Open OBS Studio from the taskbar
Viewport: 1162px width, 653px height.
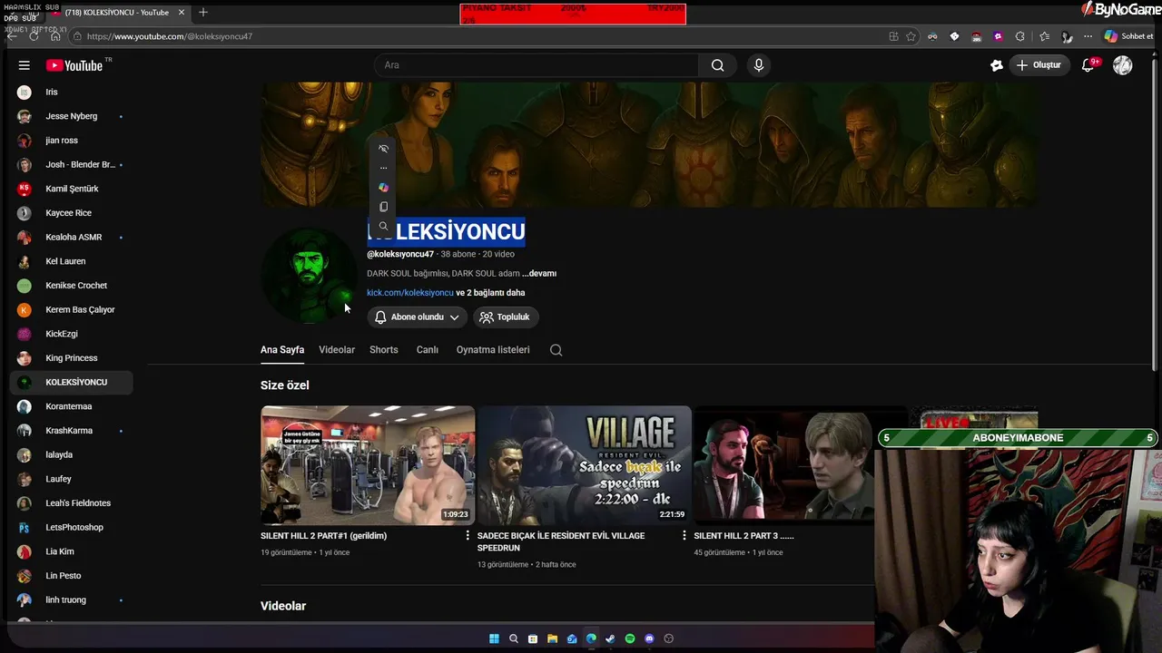click(669, 638)
